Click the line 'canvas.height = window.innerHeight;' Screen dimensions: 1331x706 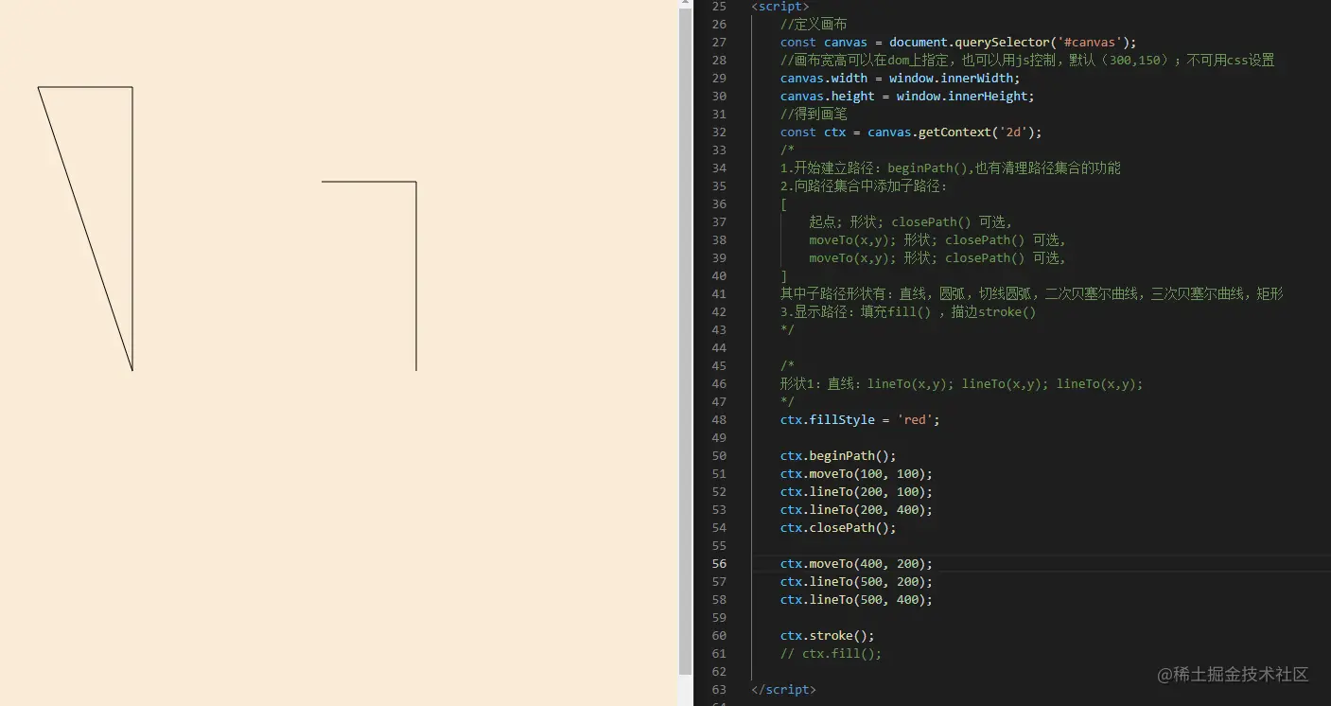(907, 97)
